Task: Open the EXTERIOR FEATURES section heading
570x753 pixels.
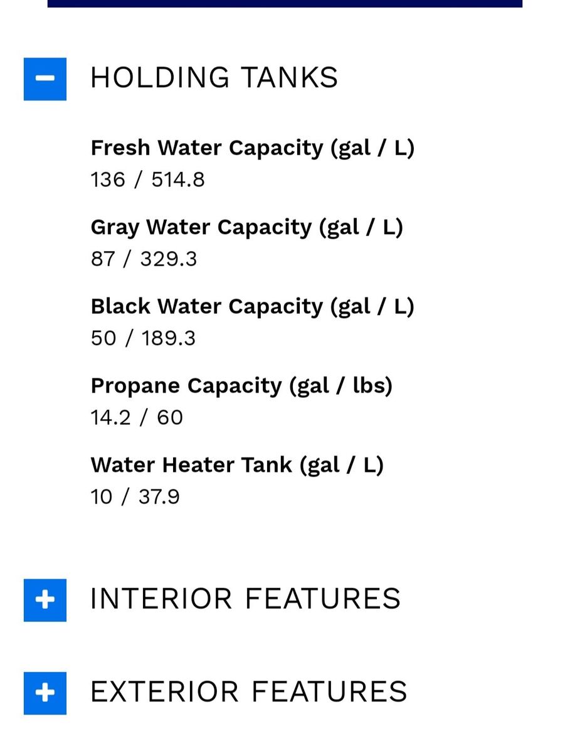Action: 248,692
